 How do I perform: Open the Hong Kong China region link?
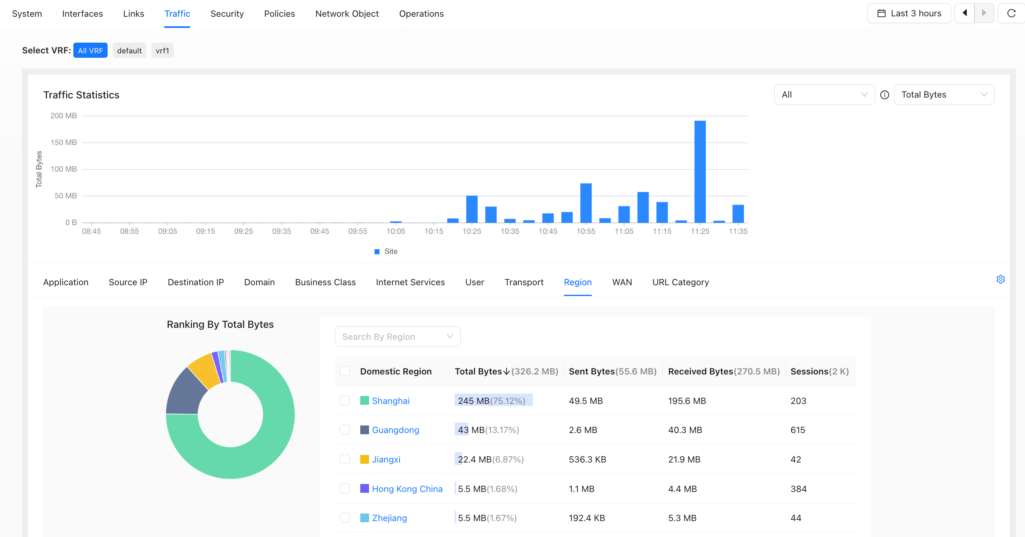click(407, 489)
